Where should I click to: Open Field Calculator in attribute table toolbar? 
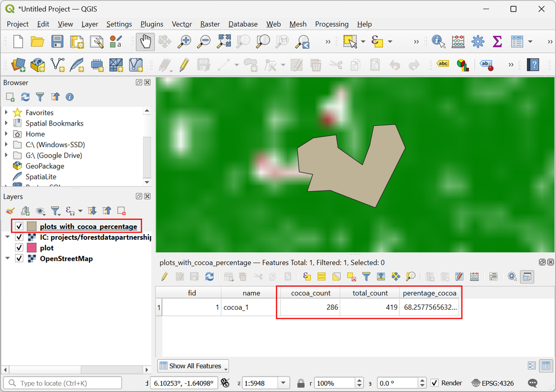[x=474, y=277]
